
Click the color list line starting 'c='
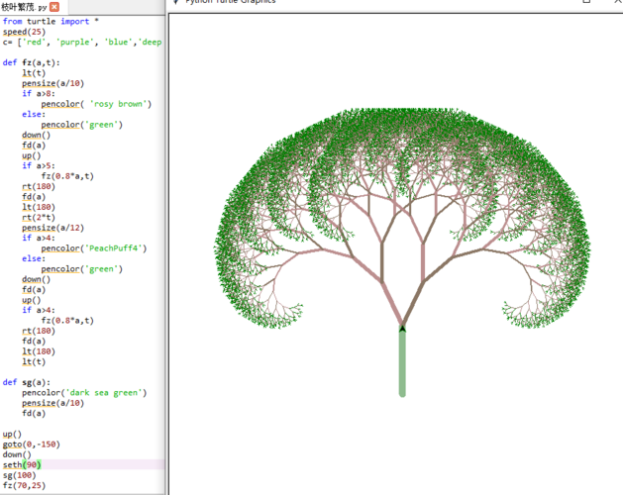pyautogui.click(x=79, y=43)
